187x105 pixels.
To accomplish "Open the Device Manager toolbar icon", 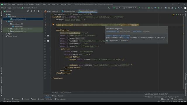I will [x=175, y=8].
